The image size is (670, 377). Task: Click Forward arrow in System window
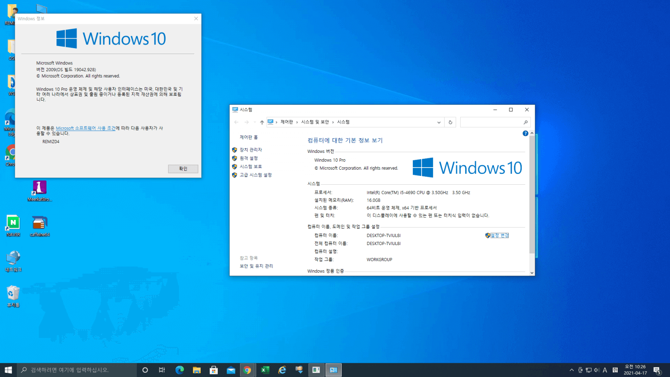point(247,122)
